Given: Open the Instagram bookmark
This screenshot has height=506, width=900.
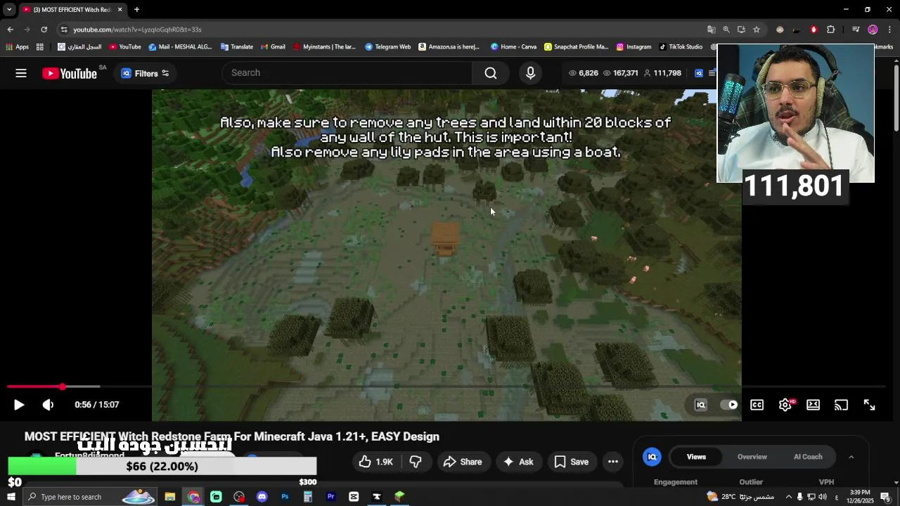Looking at the screenshot, I should (634, 47).
